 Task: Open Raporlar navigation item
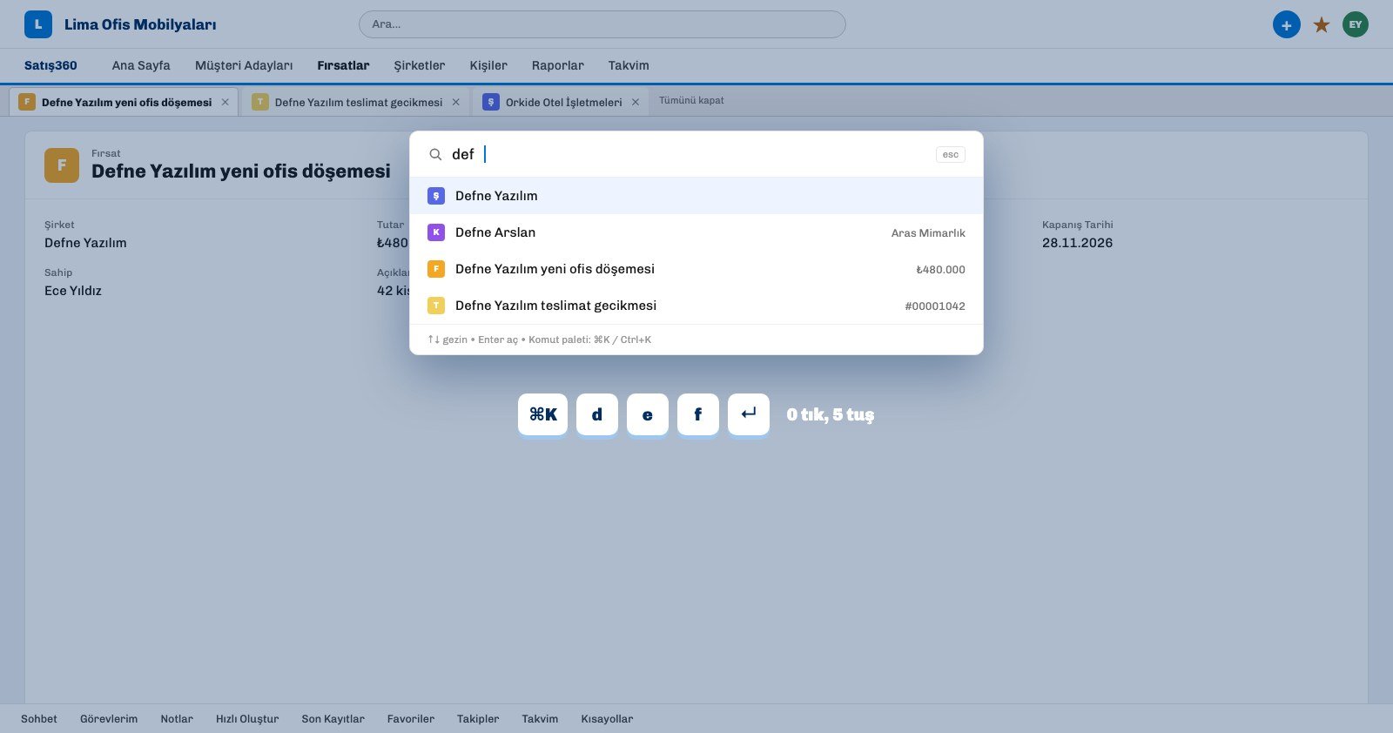coord(558,65)
